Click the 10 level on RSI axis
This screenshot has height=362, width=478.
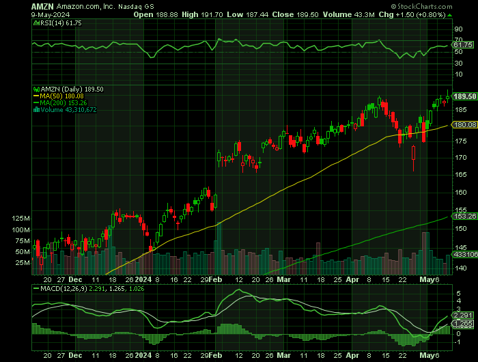[x=458, y=74]
